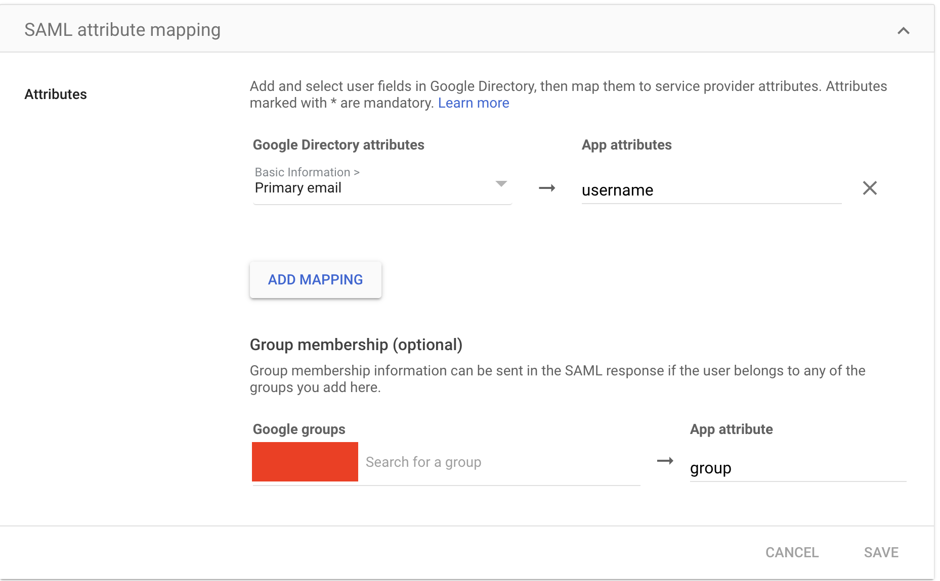This screenshot has width=940, height=581.
Task: Click the App attributes column header
Action: (626, 144)
